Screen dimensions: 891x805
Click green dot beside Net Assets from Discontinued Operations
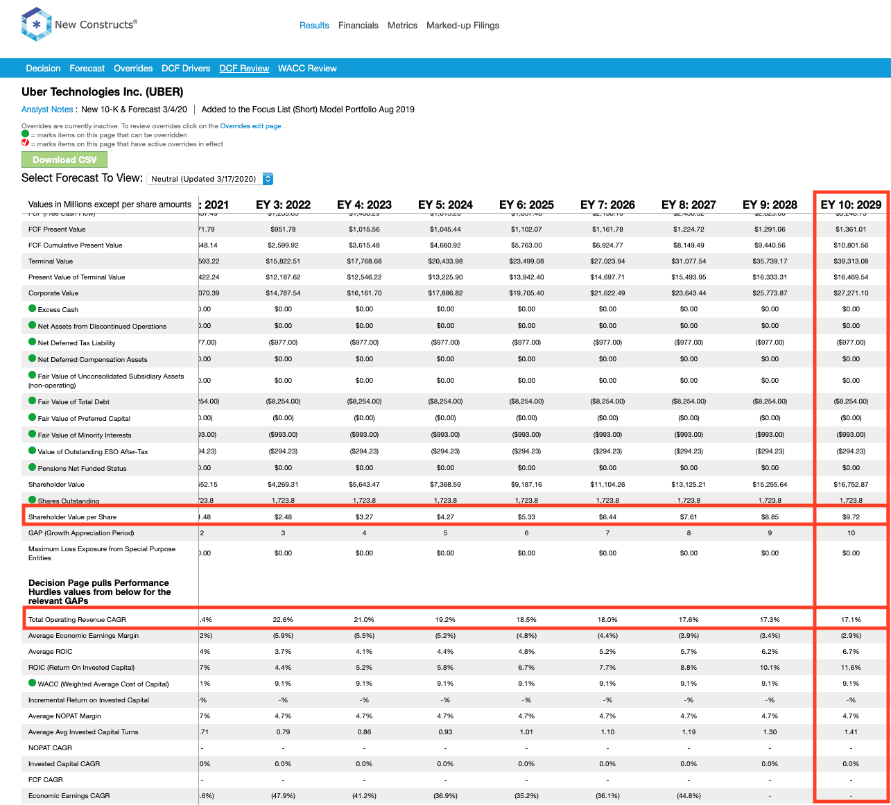pos(32,325)
